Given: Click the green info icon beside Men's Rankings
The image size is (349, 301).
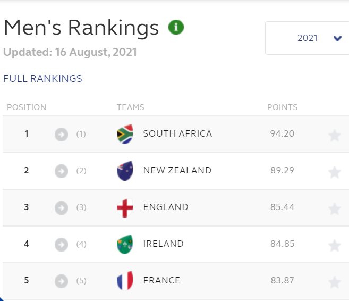Looking at the screenshot, I should click(x=176, y=27).
